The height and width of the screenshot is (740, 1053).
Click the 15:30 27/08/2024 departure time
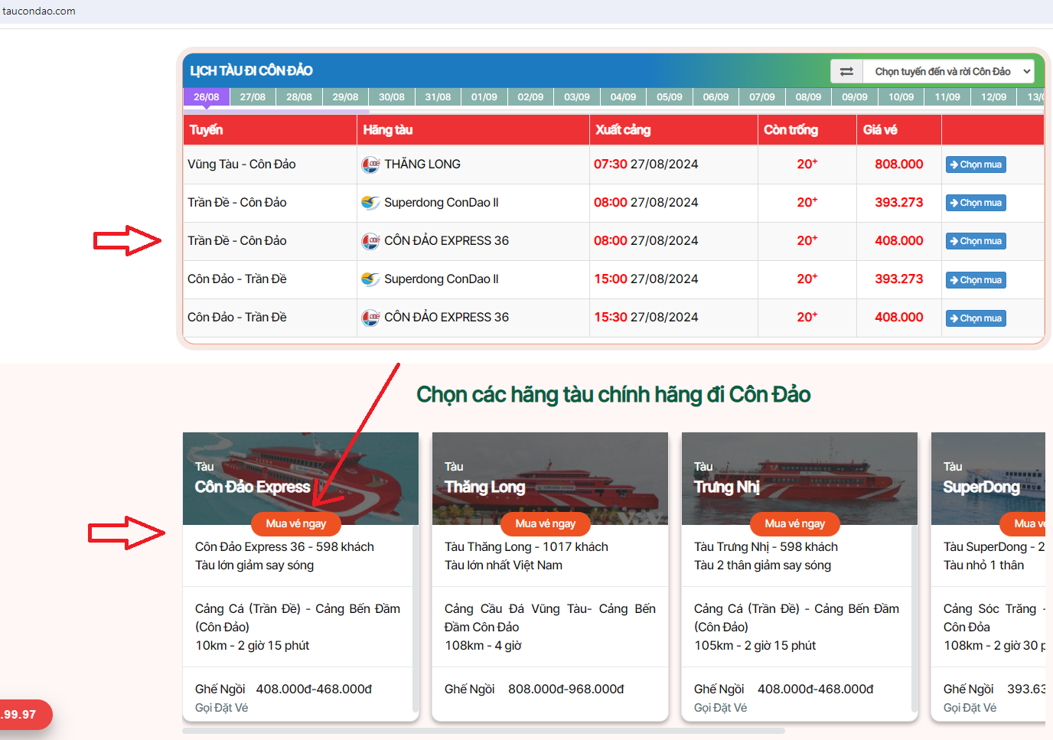tap(646, 317)
